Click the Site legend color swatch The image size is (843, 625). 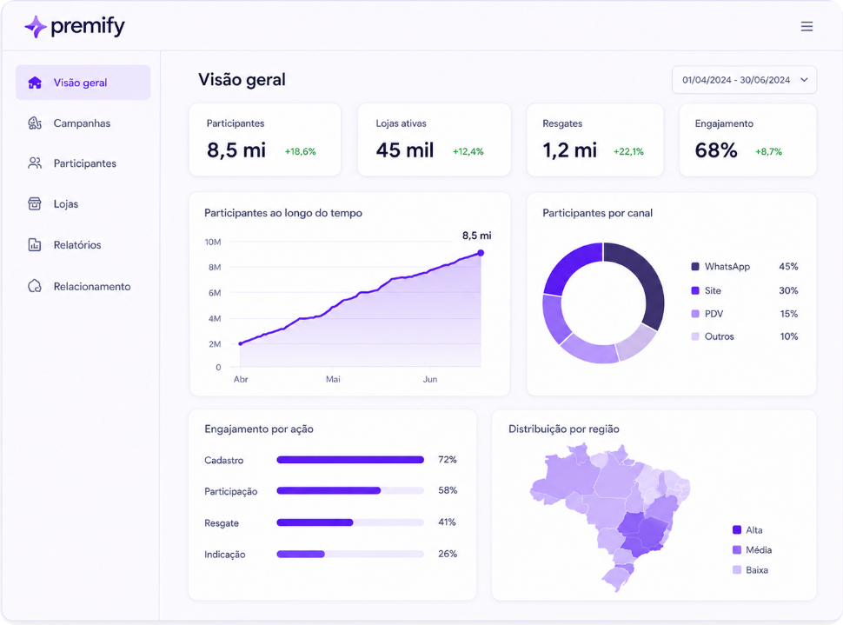(x=695, y=290)
